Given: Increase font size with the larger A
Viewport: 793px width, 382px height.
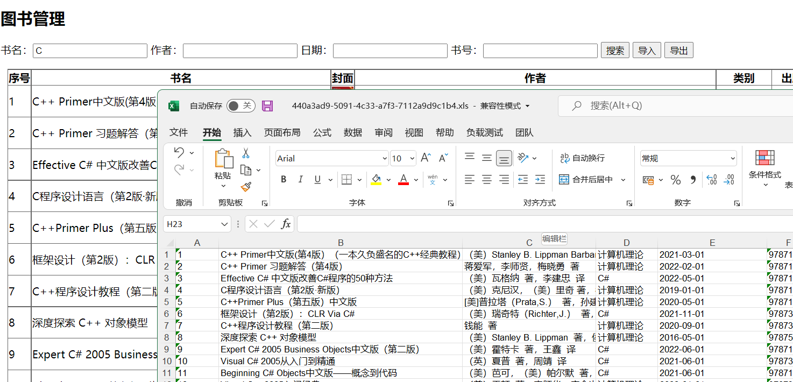Looking at the screenshot, I should pyautogui.click(x=426, y=158).
